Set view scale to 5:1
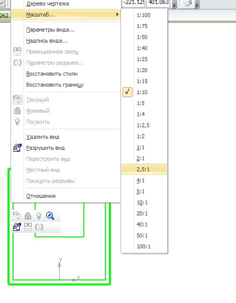The height and width of the screenshot is (303, 236). (x=144, y=191)
